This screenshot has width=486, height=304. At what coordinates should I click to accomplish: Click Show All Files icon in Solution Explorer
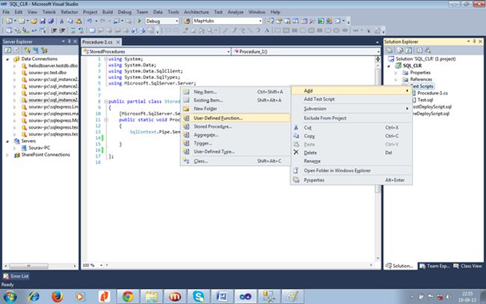[400, 50]
